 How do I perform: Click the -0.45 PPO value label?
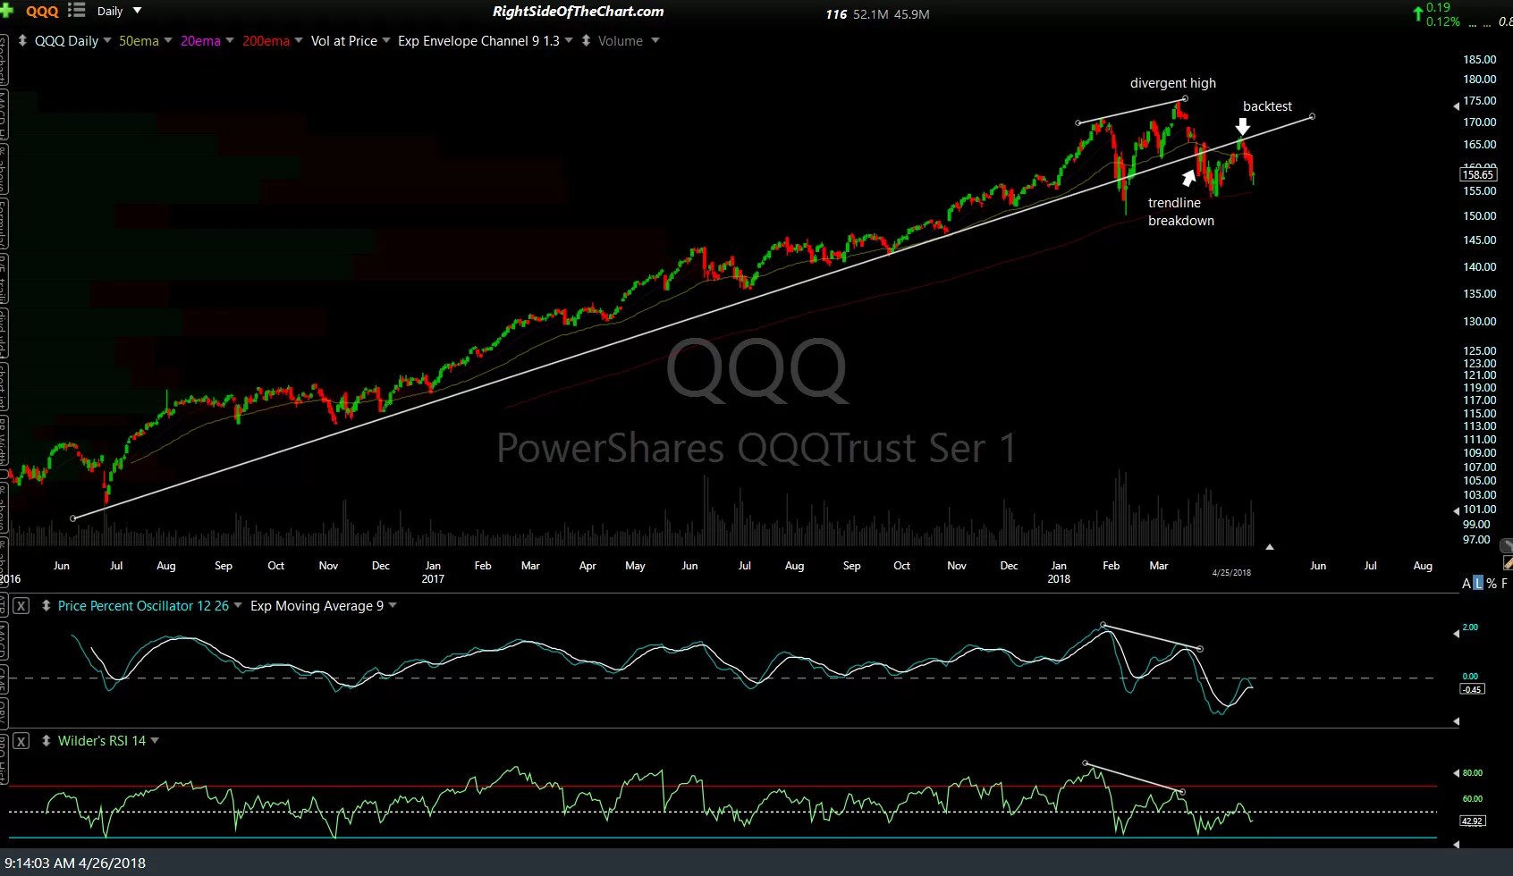click(1472, 689)
